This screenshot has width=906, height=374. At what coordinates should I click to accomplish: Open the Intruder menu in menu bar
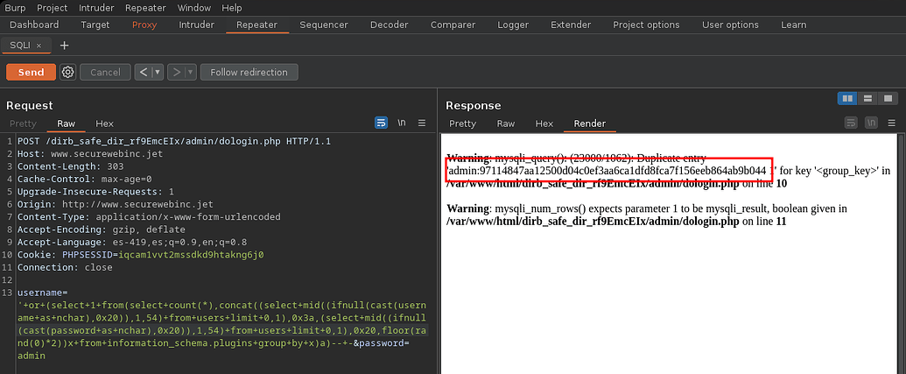tap(95, 7)
